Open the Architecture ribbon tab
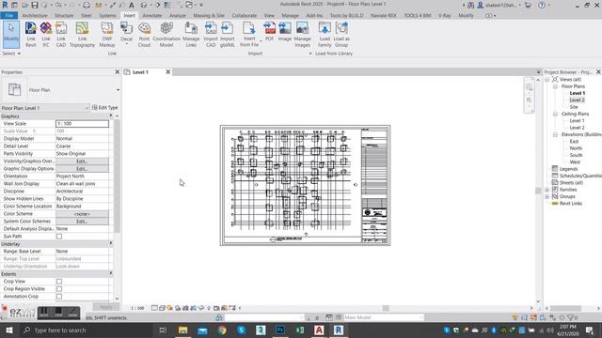The image size is (602, 338). pos(35,16)
